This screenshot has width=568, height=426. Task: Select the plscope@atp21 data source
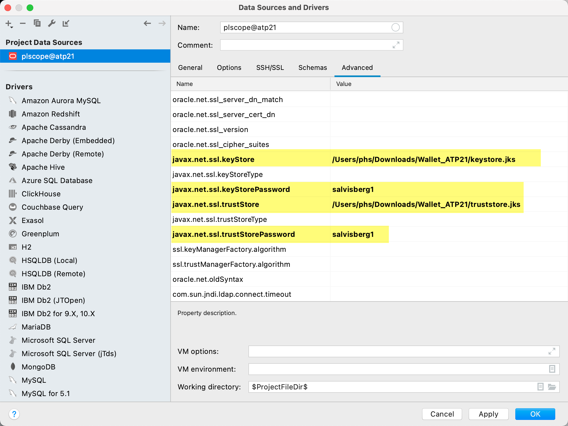tap(85, 56)
